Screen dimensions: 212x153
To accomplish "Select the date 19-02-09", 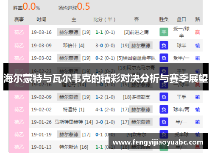I will pos(42,97).
